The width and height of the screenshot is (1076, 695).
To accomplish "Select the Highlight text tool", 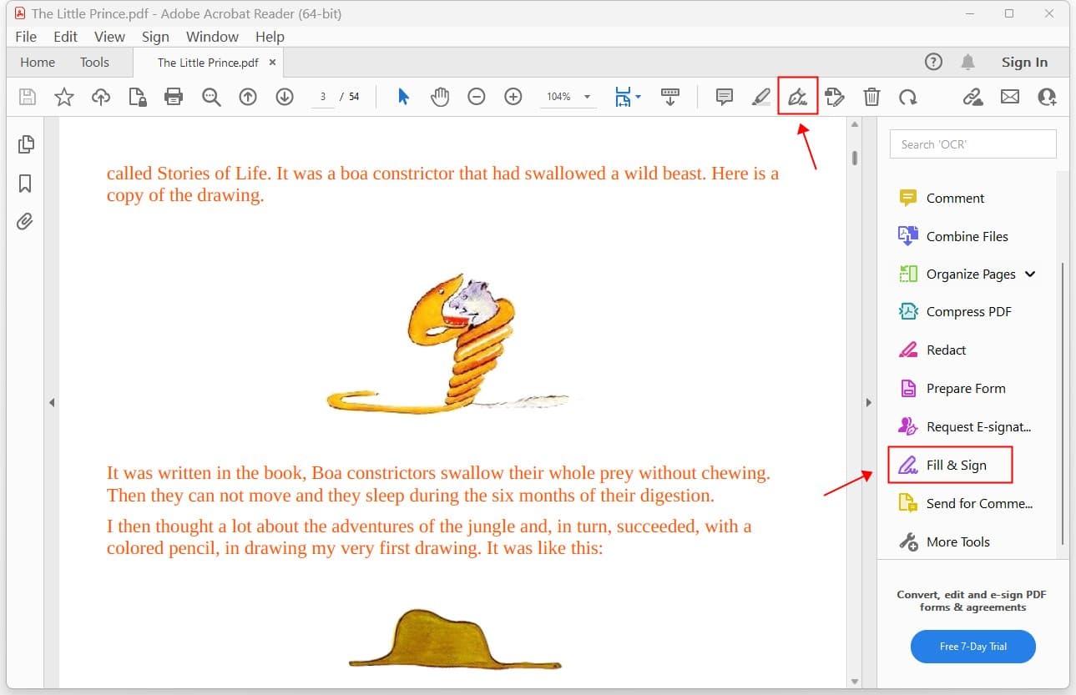I will coord(760,97).
